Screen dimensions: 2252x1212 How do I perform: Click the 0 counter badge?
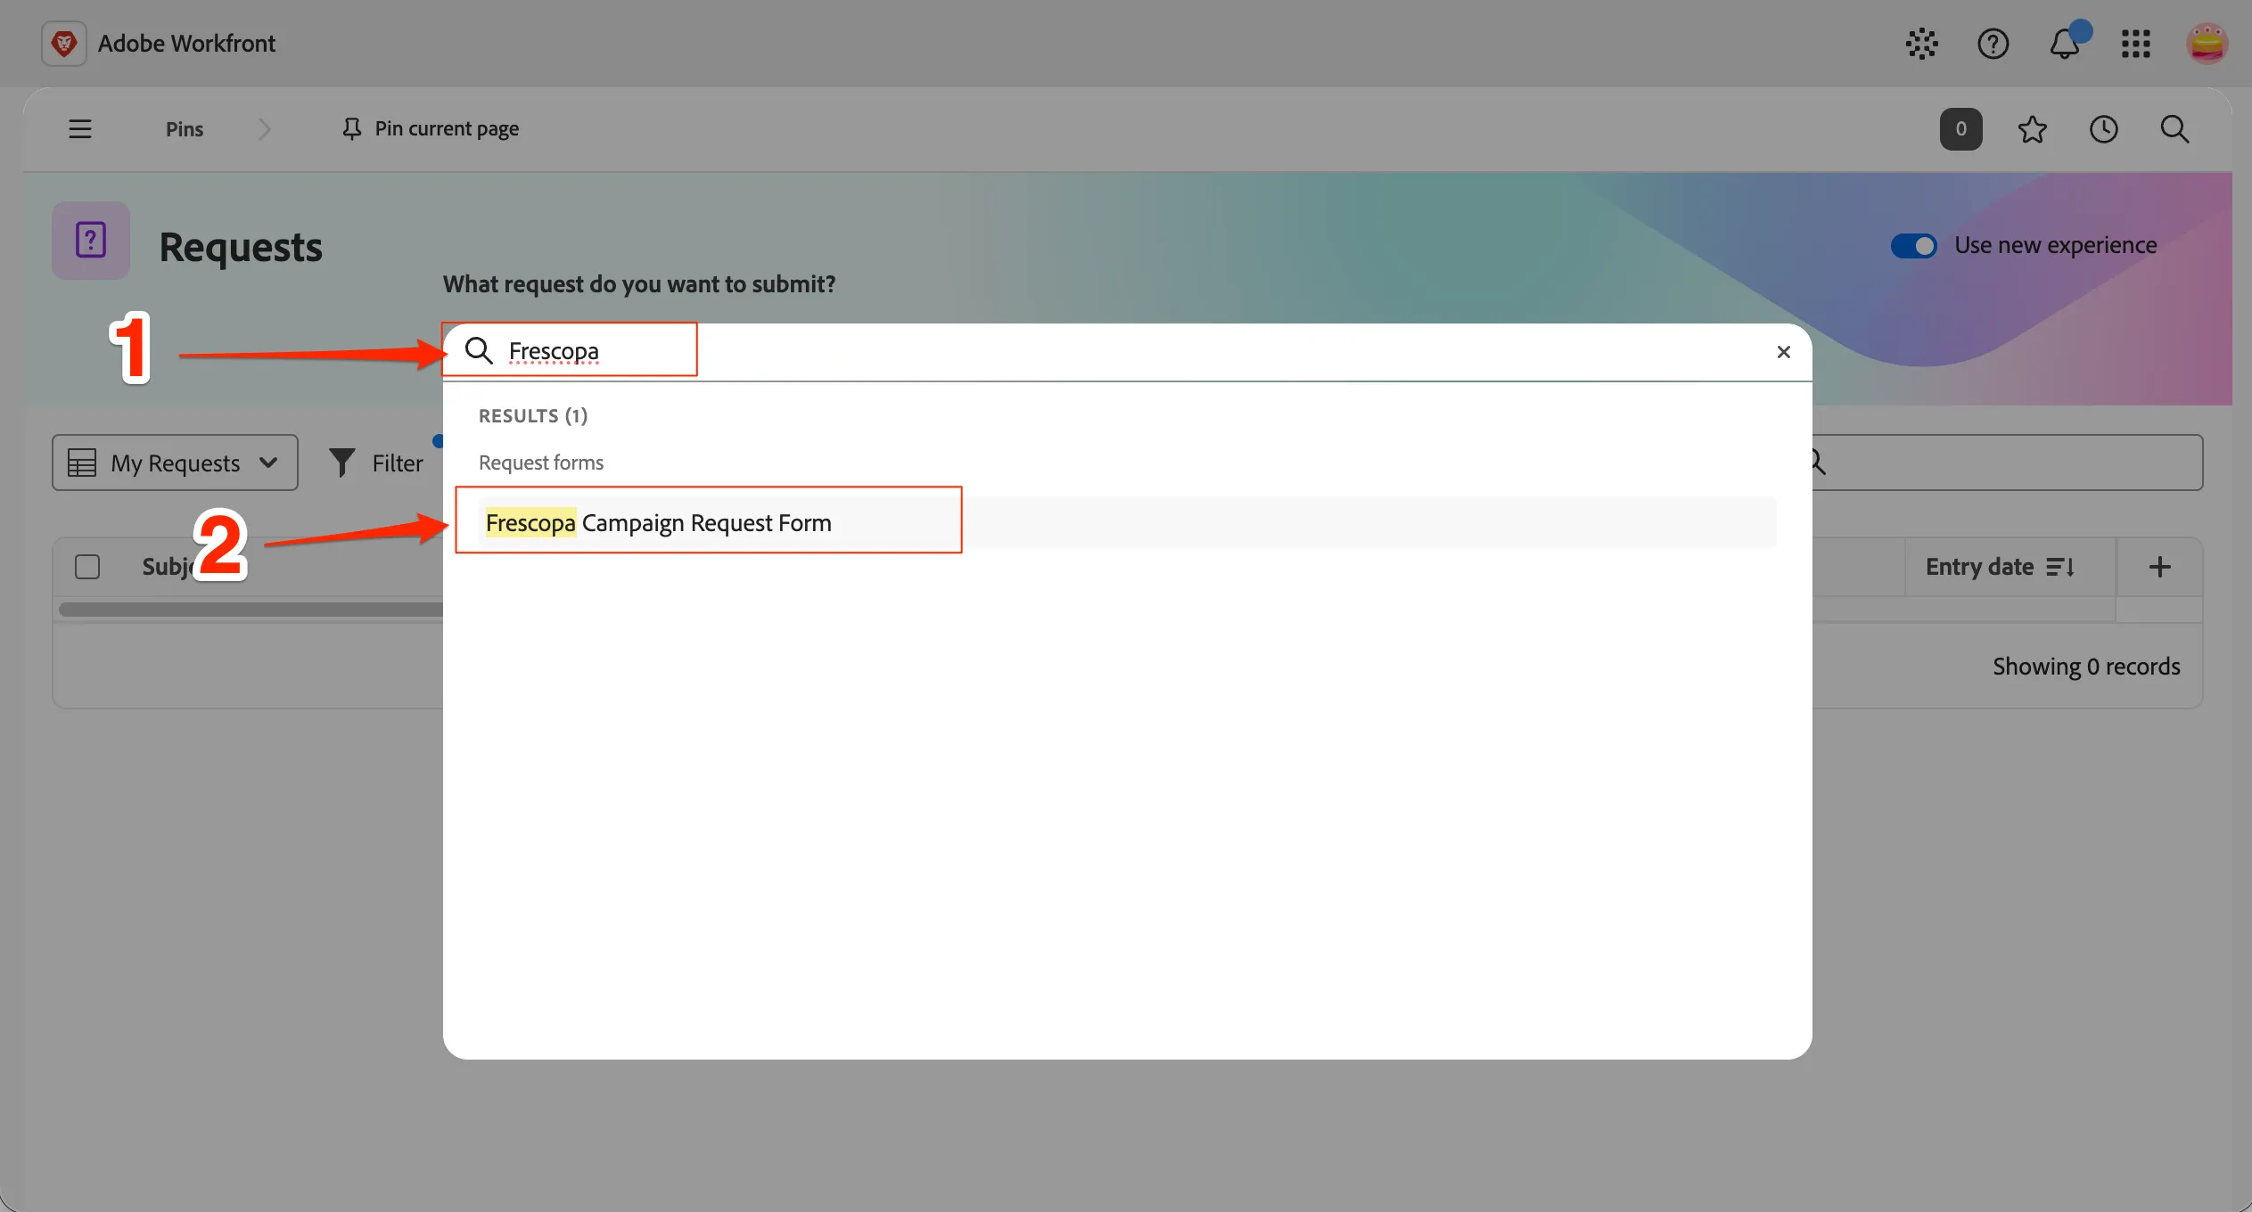coord(1961,129)
